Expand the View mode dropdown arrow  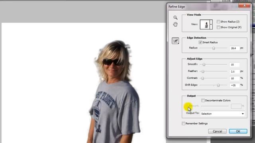coord(211,25)
